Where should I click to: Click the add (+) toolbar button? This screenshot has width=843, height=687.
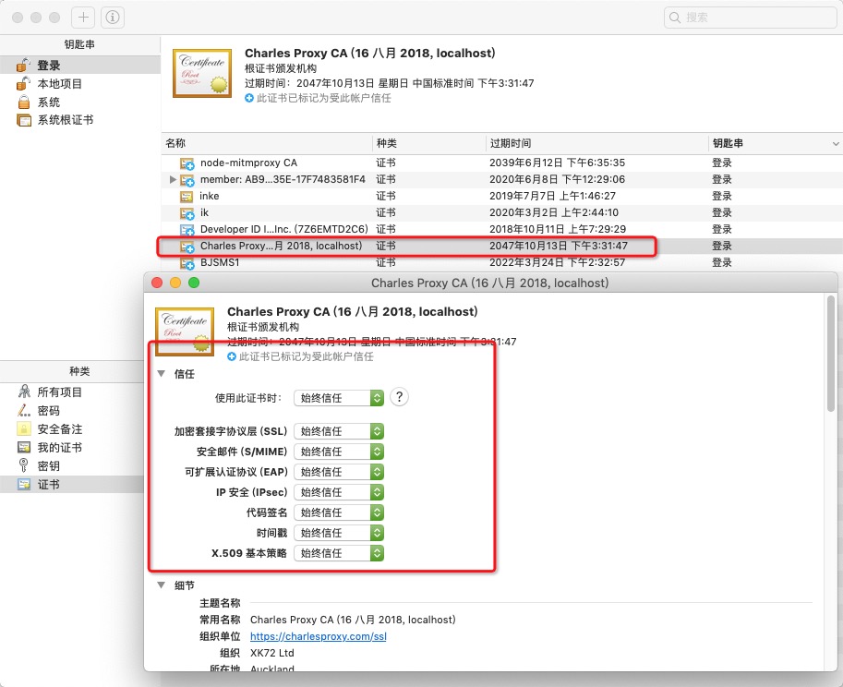[83, 18]
